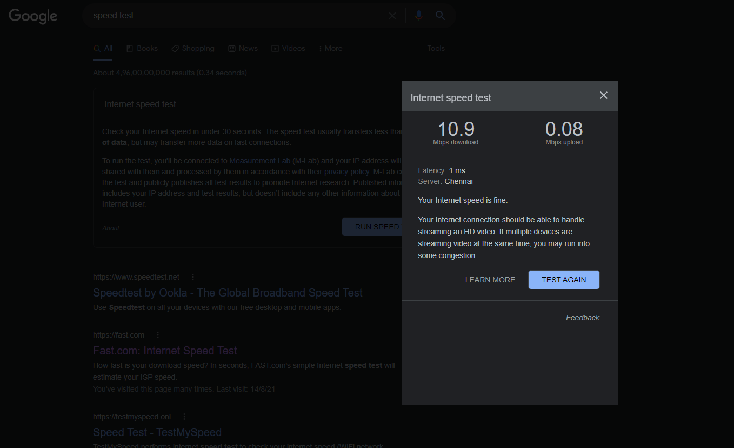Screen dimensions: 734x448
Task: Switch to the Books tab
Action: pyautogui.click(x=142, y=49)
